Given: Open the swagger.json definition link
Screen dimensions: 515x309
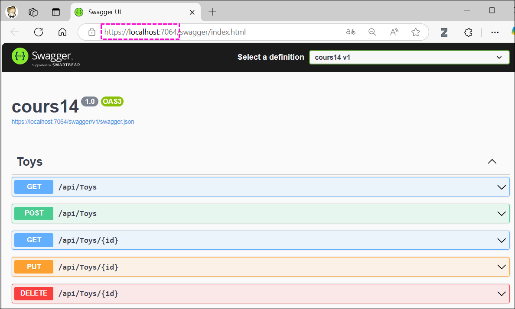Looking at the screenshot, I should point(73,122).
